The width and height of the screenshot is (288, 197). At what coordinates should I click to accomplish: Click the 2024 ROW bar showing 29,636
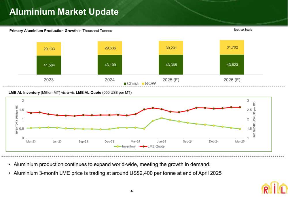(x=110, y=48)
